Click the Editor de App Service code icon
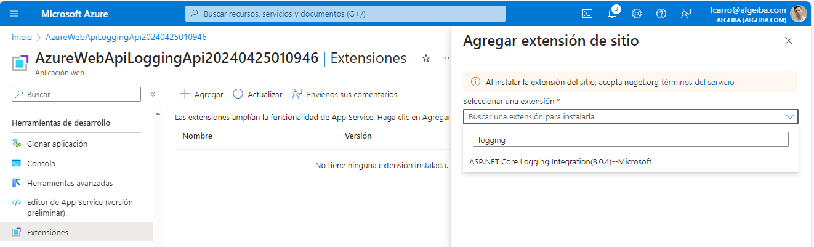Viewport: 814px width, 247px height. coord(17,203)
